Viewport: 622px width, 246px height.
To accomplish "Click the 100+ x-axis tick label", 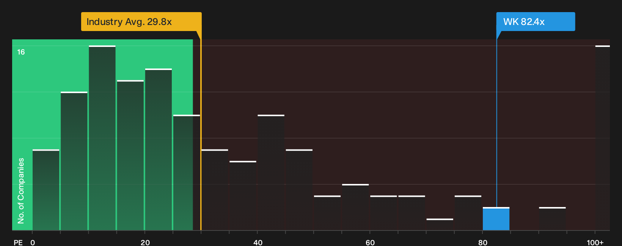I will pyautogui.click(x=595, y=243).
